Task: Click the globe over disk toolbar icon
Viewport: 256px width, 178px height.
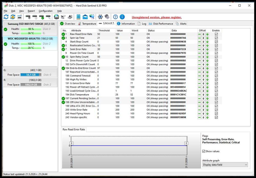Action: click(x=56, y=17)
